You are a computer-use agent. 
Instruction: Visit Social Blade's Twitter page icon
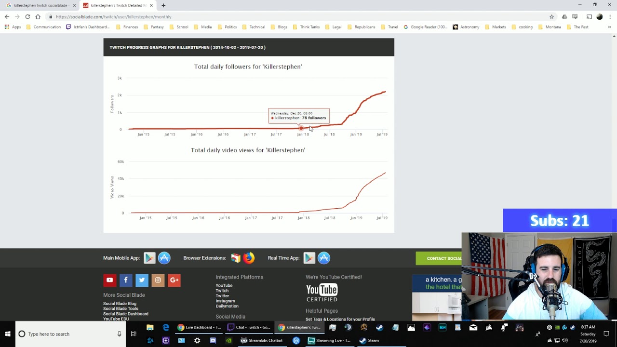tap(142, 280)
